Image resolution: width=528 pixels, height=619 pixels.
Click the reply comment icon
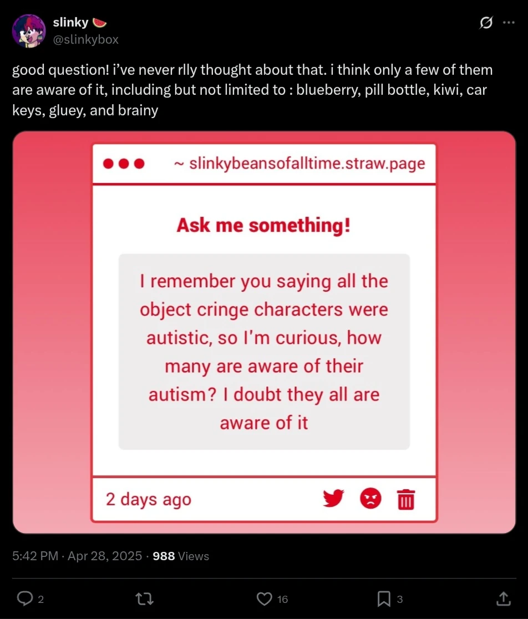[25, 598]
